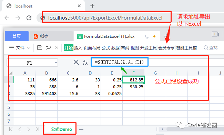Viewport: 224px width, 135px height.
Task: Click cell containing 2.6
Action: click(68, 80)
